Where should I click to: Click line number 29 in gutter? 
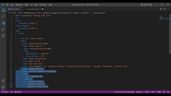coord(11,87)
